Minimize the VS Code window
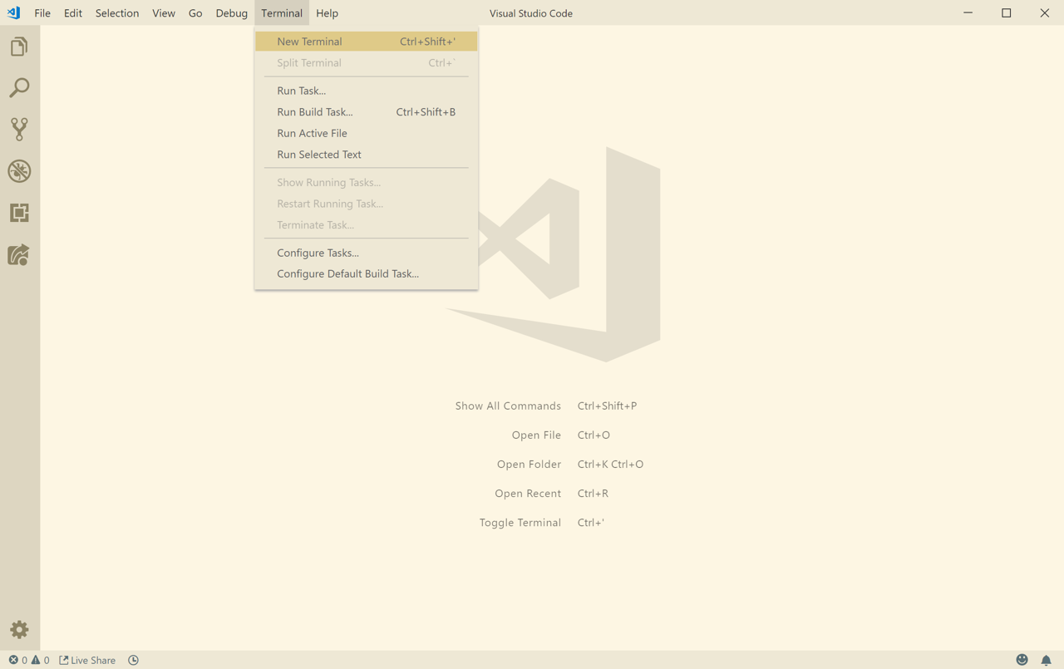This screenshot has width=1064, height=669. pyautogui.click(x=968, y=13)
